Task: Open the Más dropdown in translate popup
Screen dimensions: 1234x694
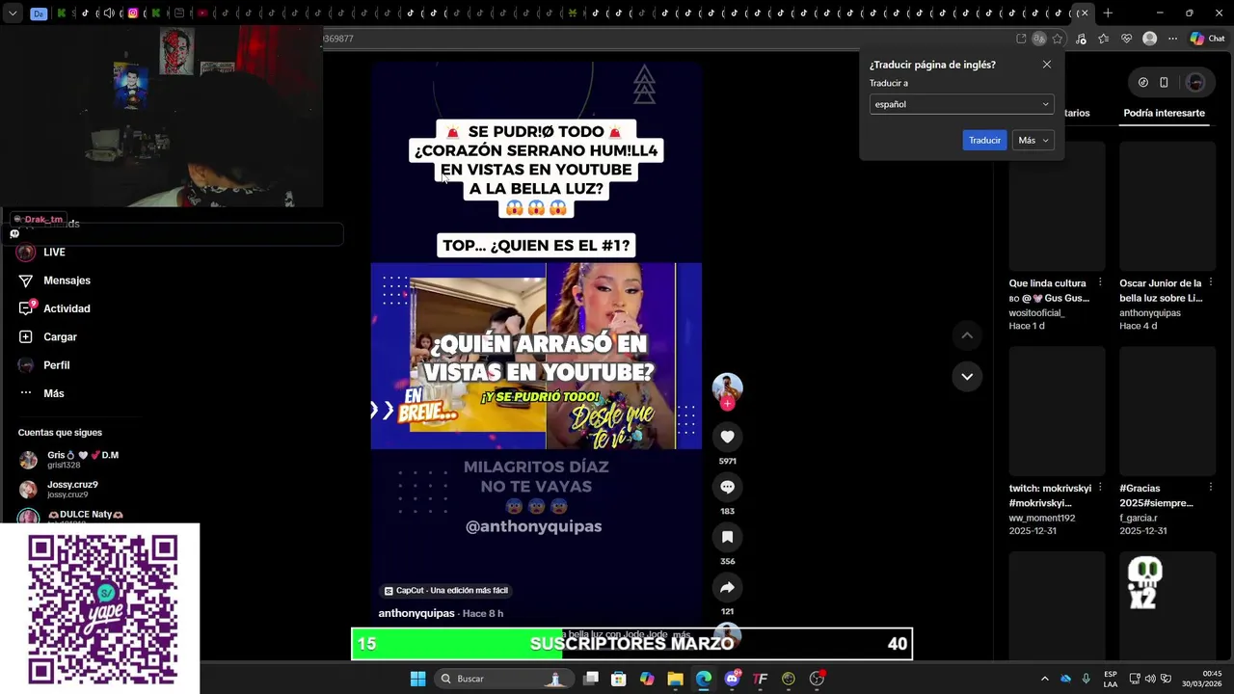Action: (1033, 140)
